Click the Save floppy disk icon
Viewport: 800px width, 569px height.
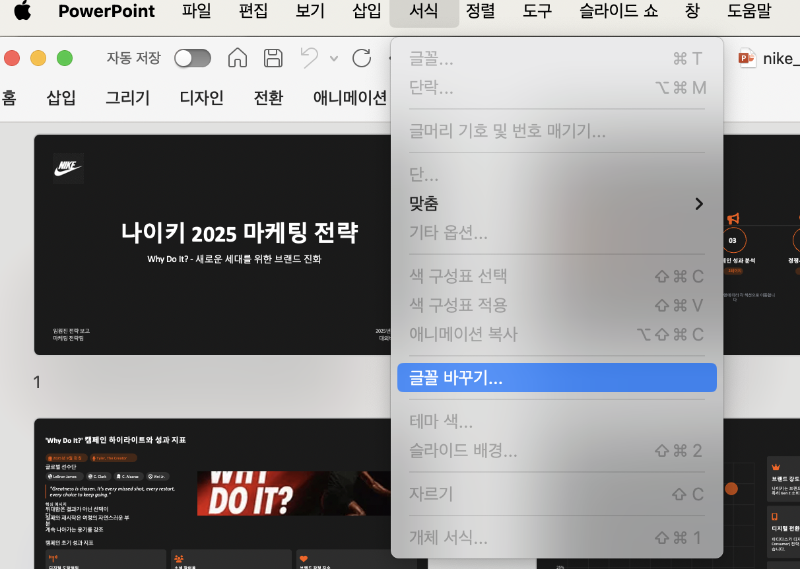273,58
